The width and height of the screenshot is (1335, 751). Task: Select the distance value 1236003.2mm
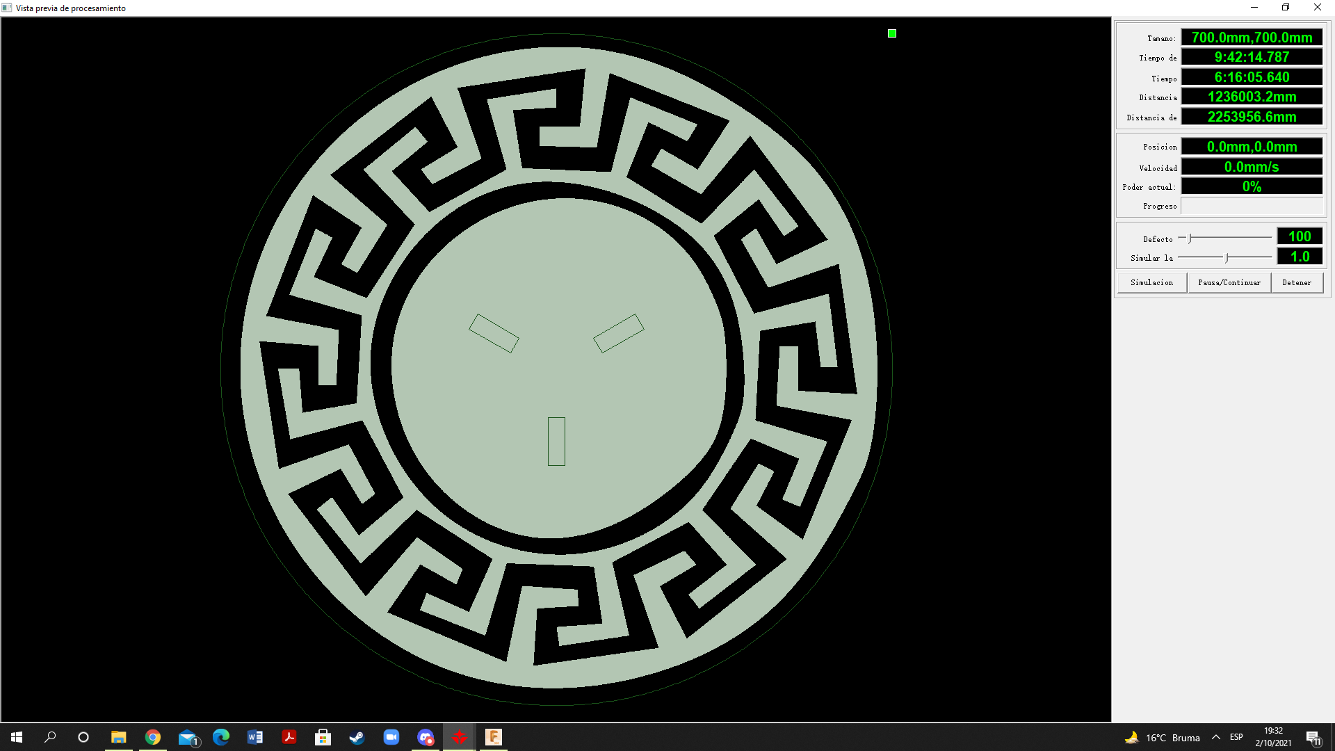pos(1252,97)
